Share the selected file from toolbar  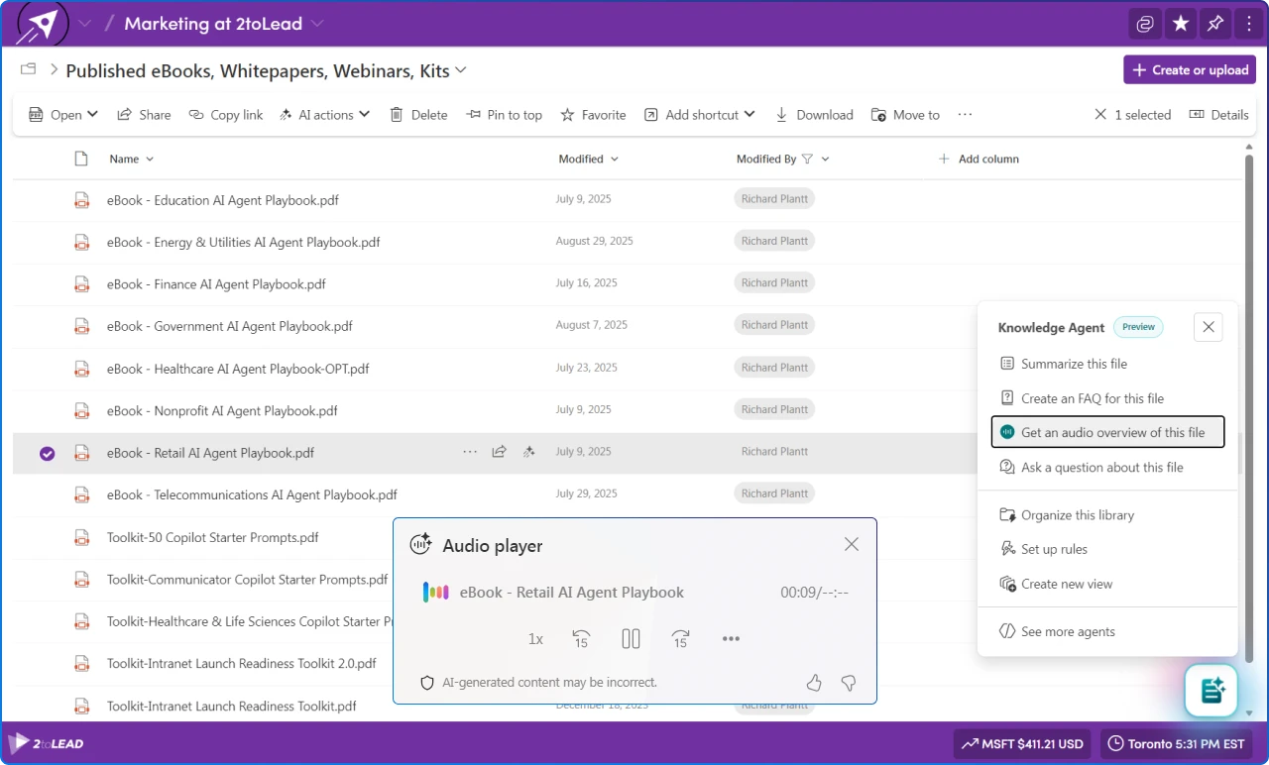144,115
